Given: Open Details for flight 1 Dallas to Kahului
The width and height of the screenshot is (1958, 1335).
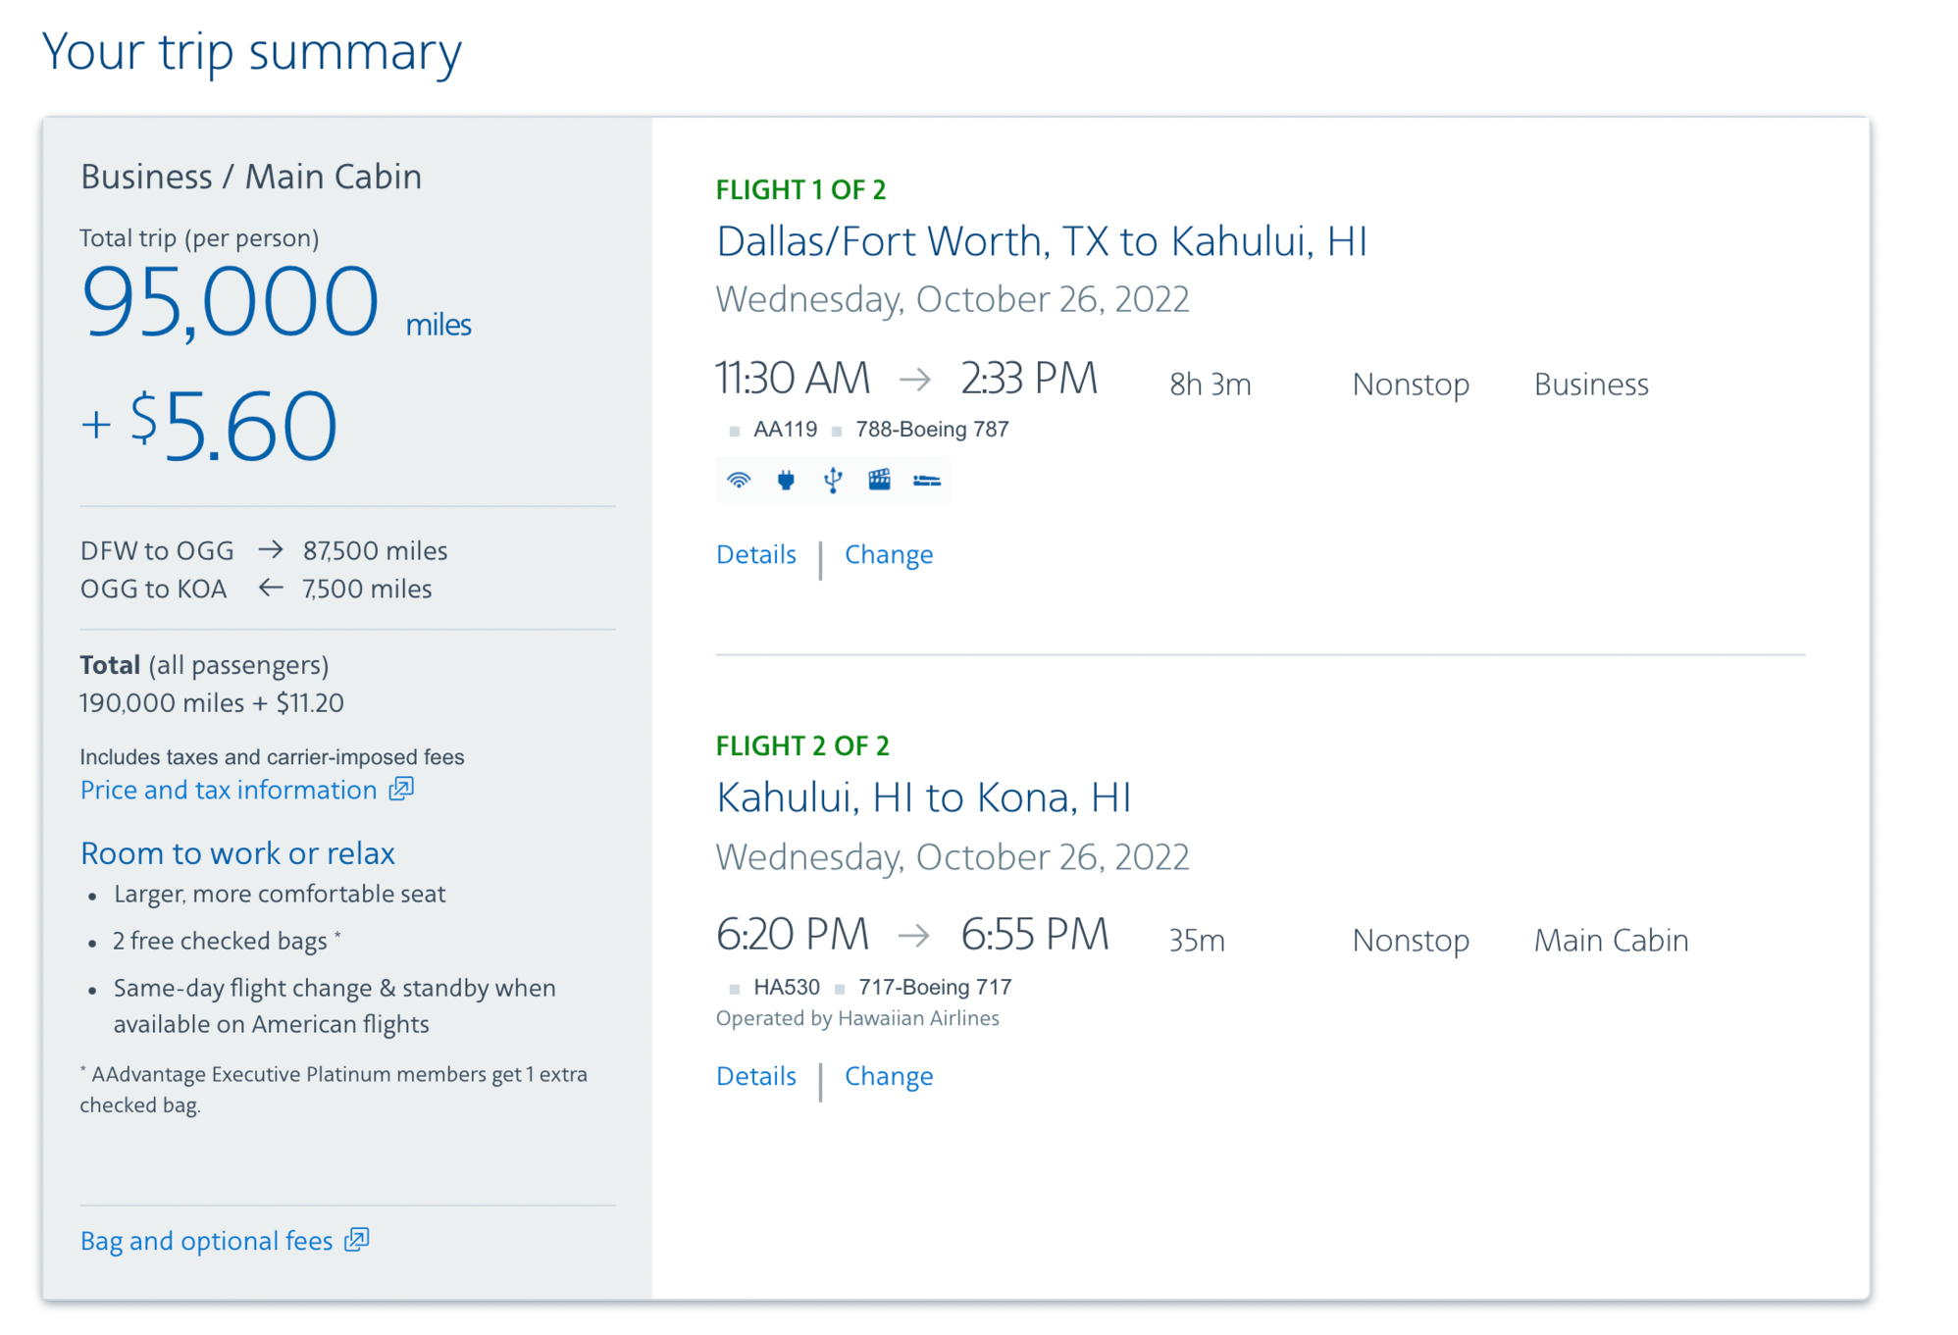Looking at the screenshot, I should click(x=755, y=554).
